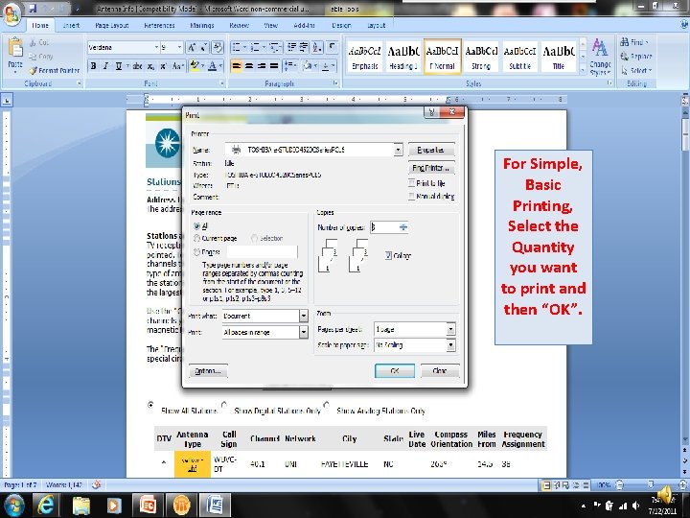Click the Italic formatting icon
690x518 pixels.
click(105, 66)
